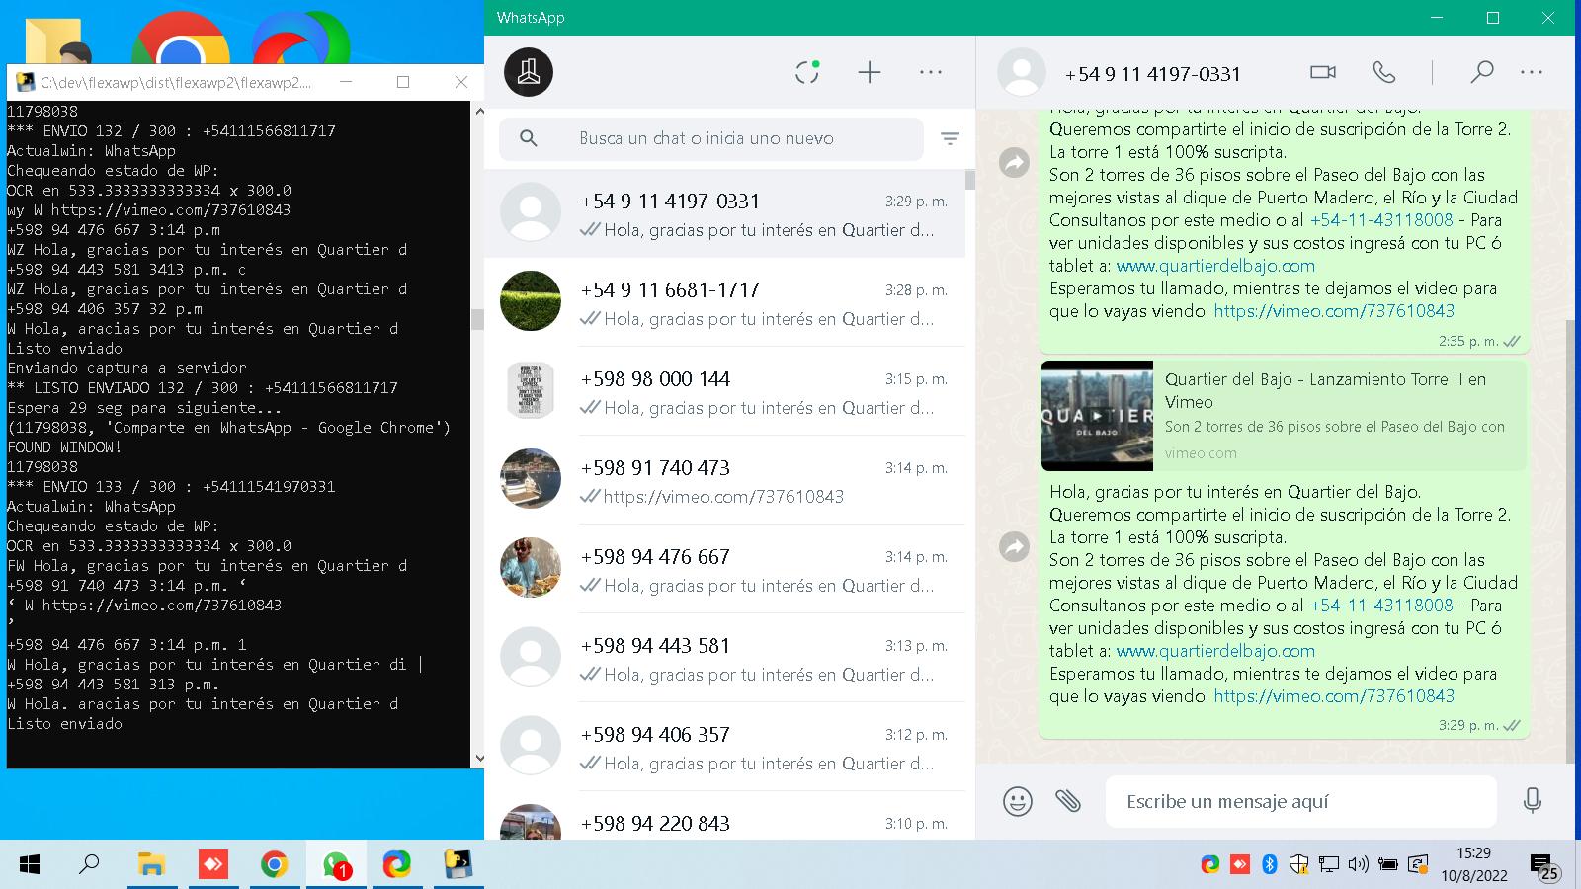Image resolution: width=1581 pixels, height=889 pixels.
Task: Click the status ring icon in WhatsApp header
Action: click(807, 72)
